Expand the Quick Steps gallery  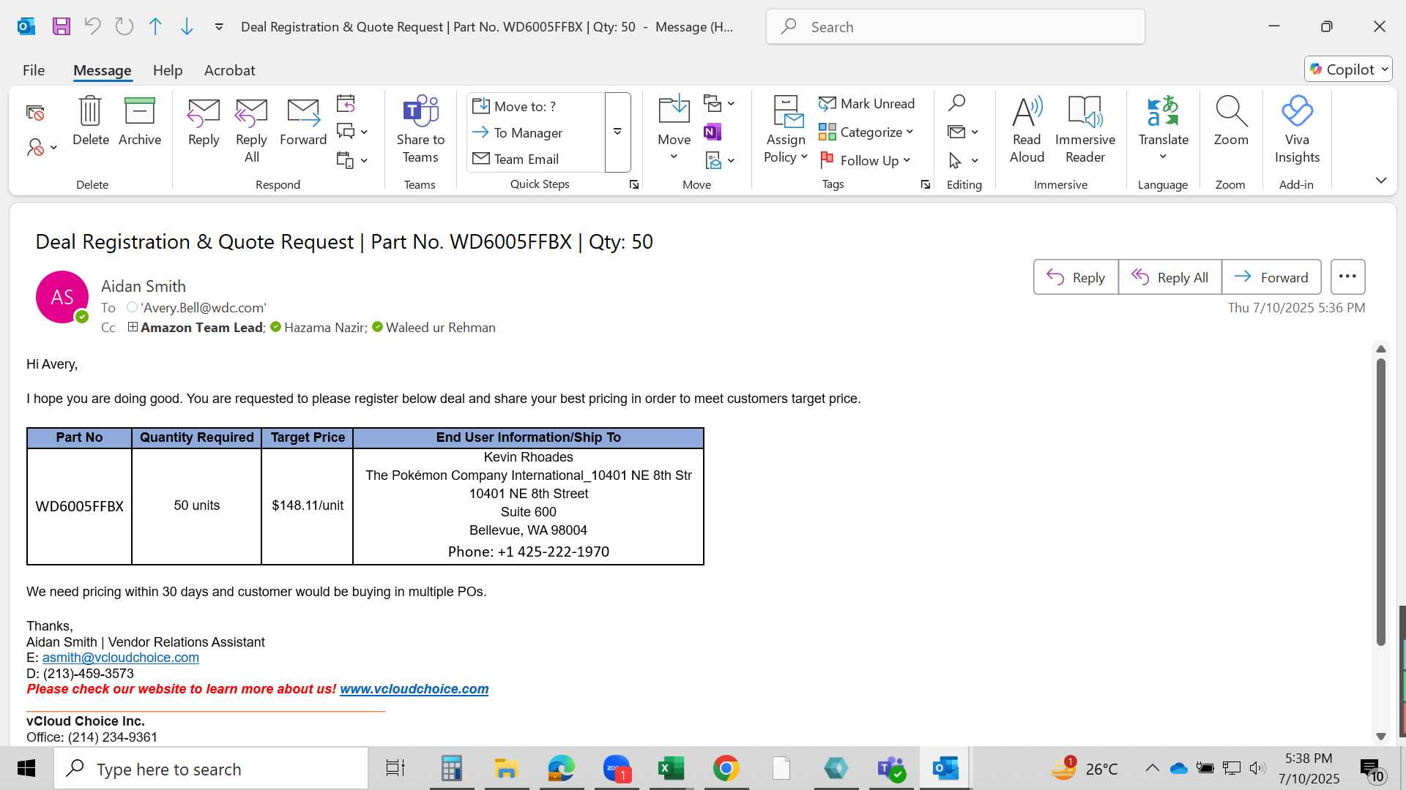point(617,132)
